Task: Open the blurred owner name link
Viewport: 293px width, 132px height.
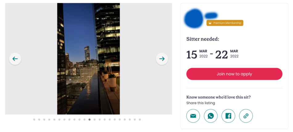Action: 211,15
